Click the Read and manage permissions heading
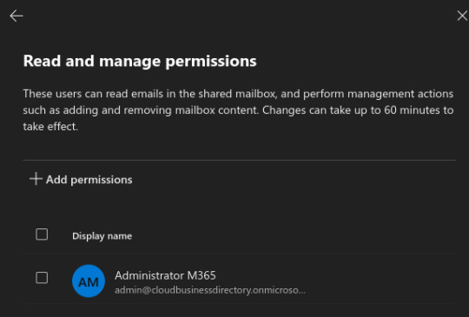Screen dimensions: 469x317 140,62
